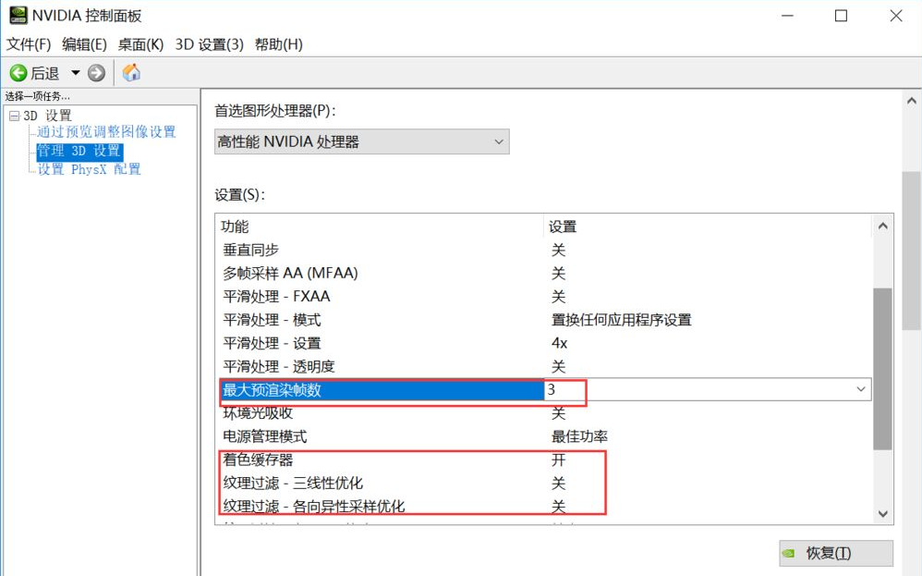Select 设置 PhysX 配置 in the tree
The image size is (922, 576).
pos(89,169)
